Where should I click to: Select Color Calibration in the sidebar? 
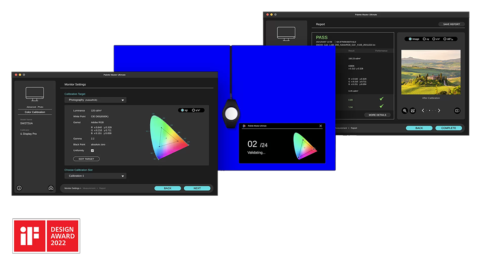(35, 112)
